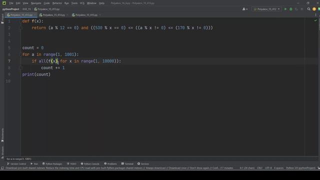Viewport: 320px width, 180px height.
Task: Run the program with green play icon
Action: [285, 9]
